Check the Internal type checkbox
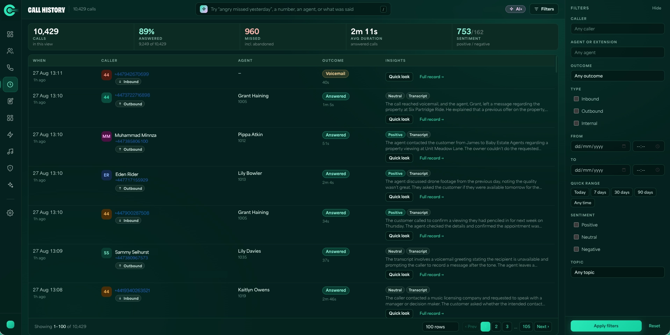This screenshot has width=670, height=335. [576, 123]
